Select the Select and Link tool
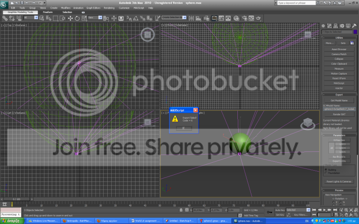The width and height of the screenshot is (359, 224). coord(5,18)
